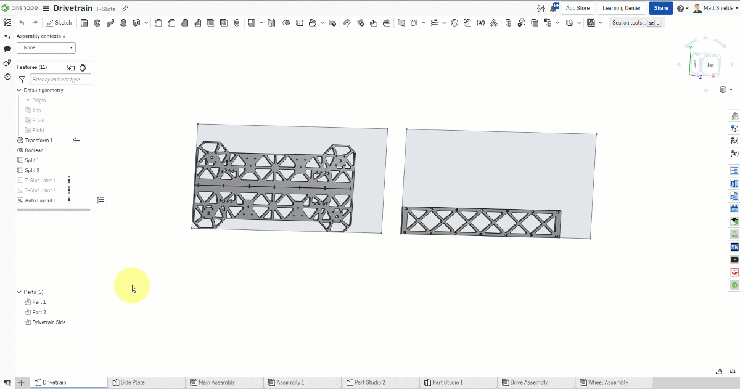Image resolution: width=740 pixels, height=389 pixels.
Task: Click the FeatureScript icon in the top bar
Action: (x=541, y=7)
